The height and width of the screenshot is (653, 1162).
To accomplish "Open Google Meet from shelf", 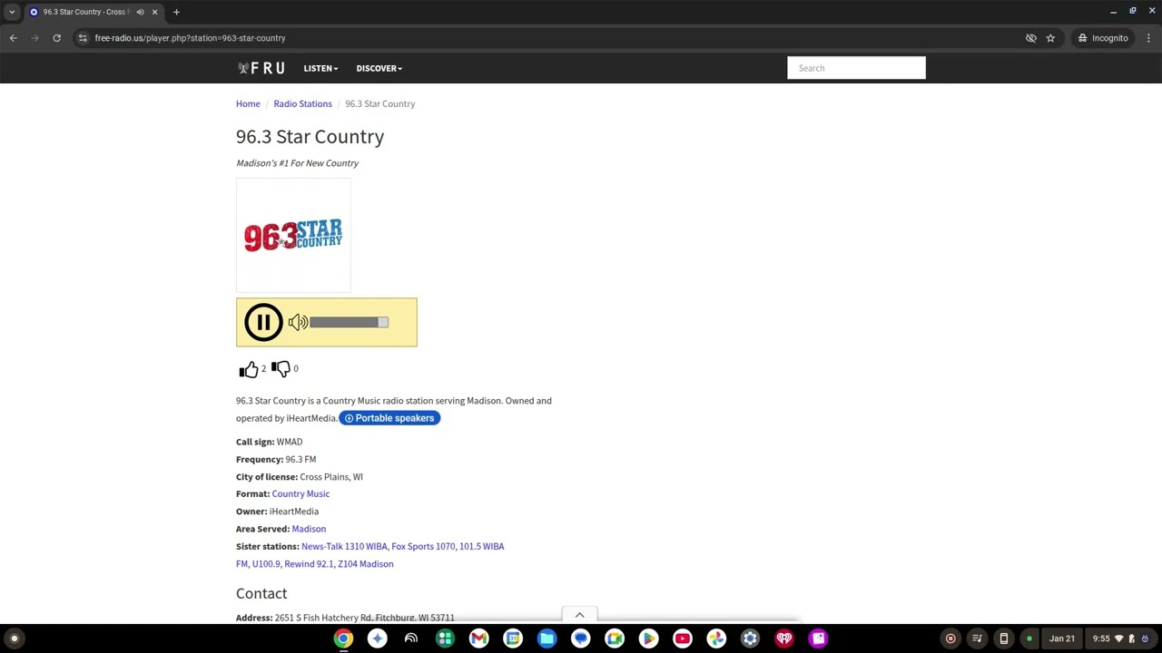I will pyautogui.click(x=615, y=638).
